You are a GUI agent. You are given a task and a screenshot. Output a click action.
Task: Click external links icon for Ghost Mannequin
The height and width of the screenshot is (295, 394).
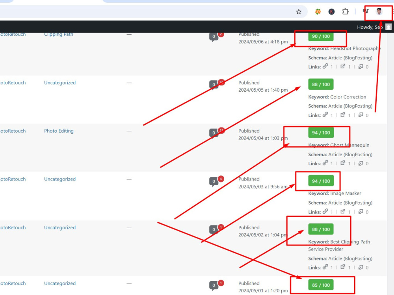(343, 163)
